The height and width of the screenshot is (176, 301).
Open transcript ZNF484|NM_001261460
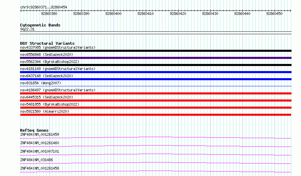tap(40, 143)
